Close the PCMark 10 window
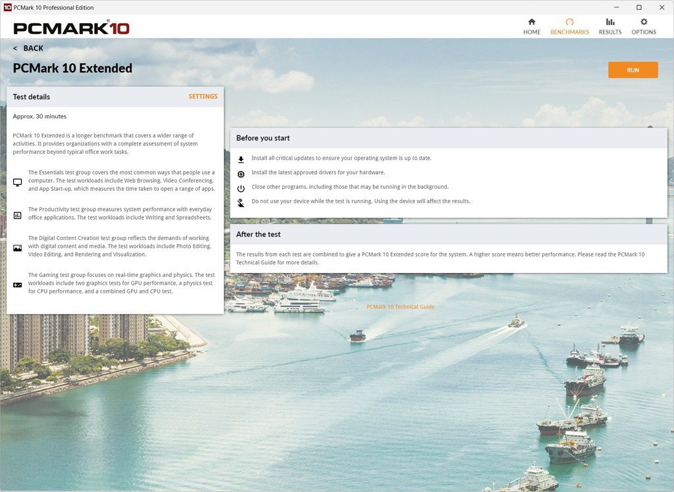This screenshot has height=492, width=674. coord(662,7)
